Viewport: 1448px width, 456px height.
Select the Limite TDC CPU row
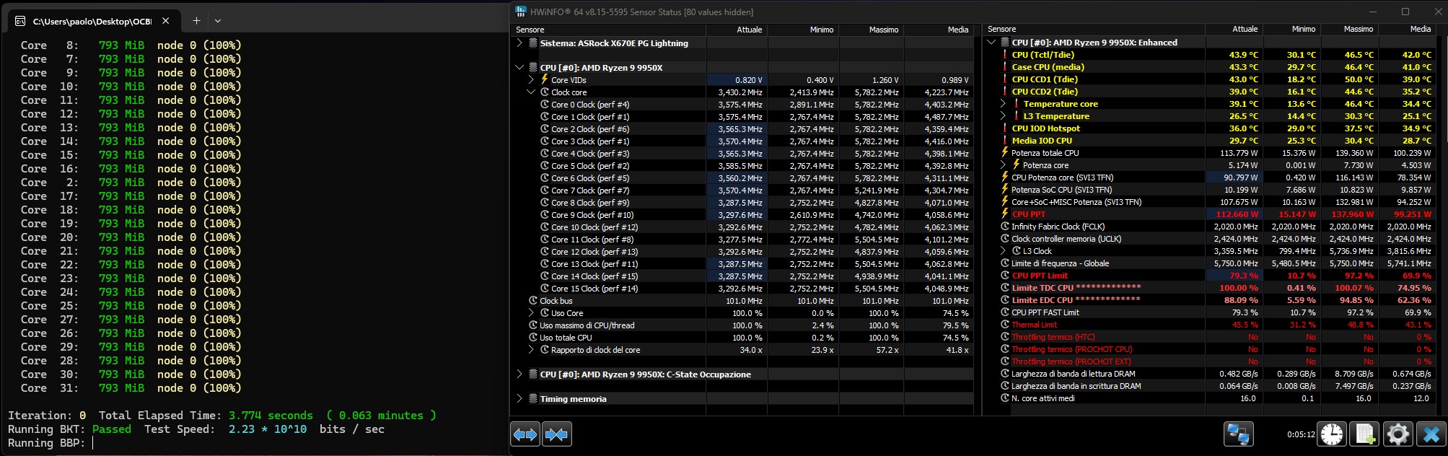(x=1211, y=288)
